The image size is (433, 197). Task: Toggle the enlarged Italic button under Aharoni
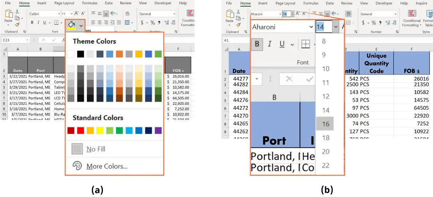click(270, 44)
